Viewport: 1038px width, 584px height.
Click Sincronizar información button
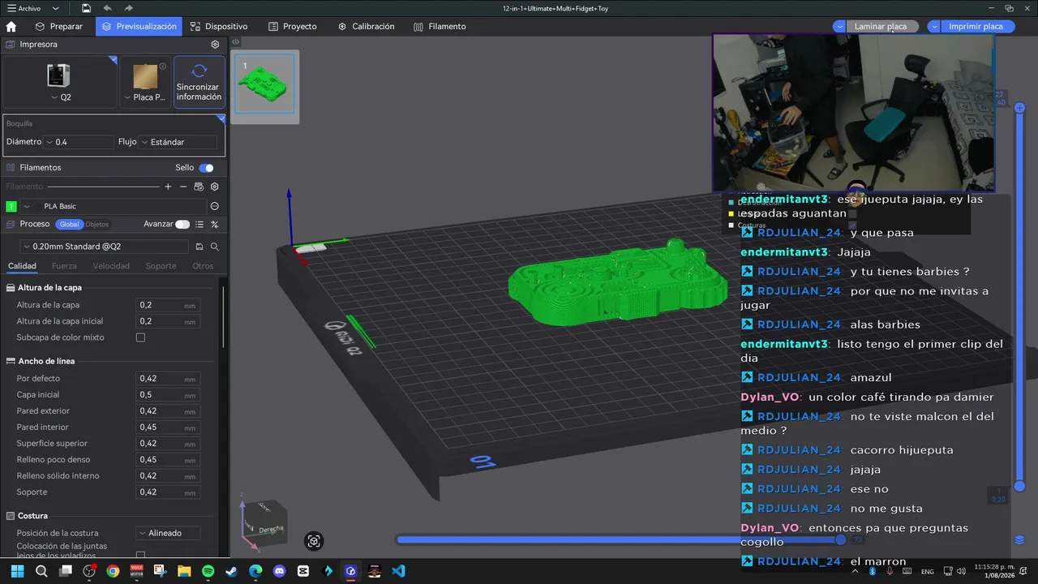coord(199,82)
